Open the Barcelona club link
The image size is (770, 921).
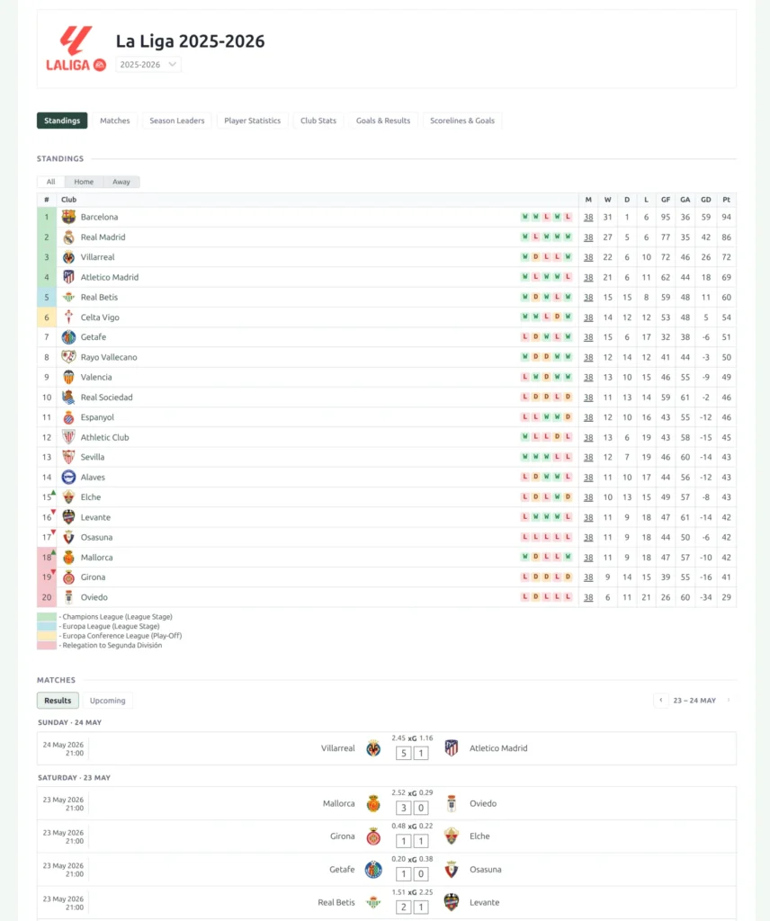(x=99, y=217)
